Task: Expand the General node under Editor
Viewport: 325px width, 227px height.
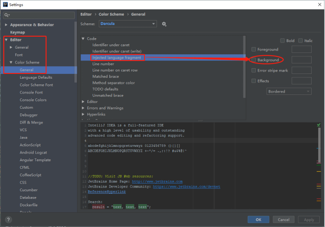Action: pyautogui.click(x=11, y=47)
